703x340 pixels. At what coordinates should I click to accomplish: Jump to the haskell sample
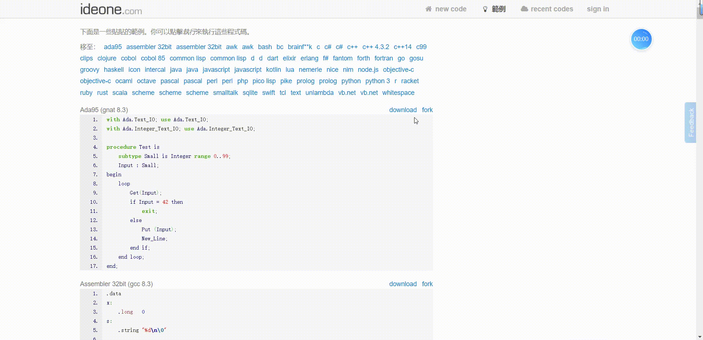click(x=114, y=70)
